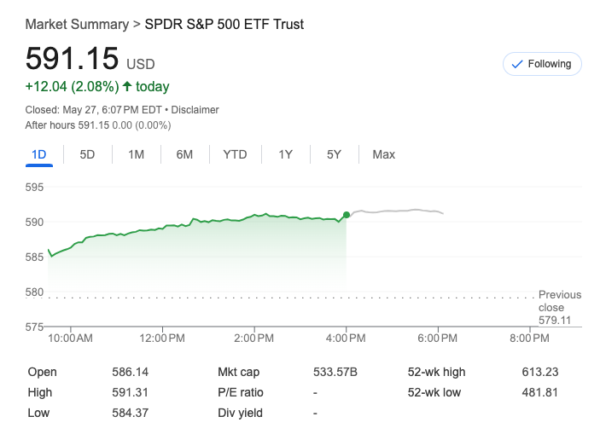606x434 pixels.
Task: Show the 1M chart range
Action: tap(136, 154)
